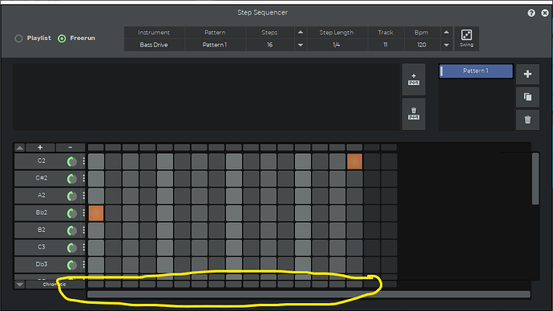Image resolution: width=553 pixels, height=311 pixels.
Task: Toggle A2 row first step
Action: click(x=96, y=196)
